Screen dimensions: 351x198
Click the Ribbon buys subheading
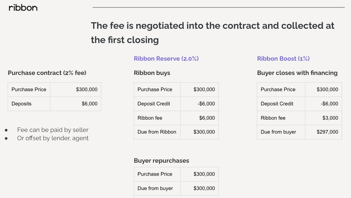click(152, 73)
